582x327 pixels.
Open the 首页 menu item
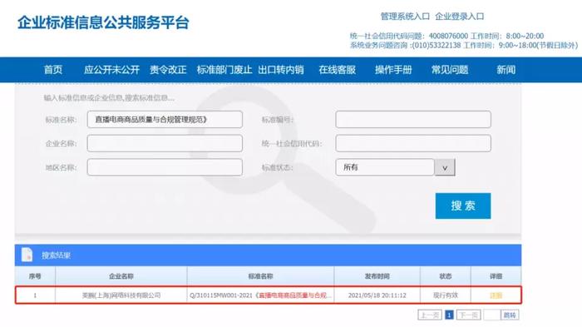click(x=53, y=70)
